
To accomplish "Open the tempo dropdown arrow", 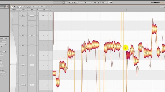I will [x=106, y=3].
